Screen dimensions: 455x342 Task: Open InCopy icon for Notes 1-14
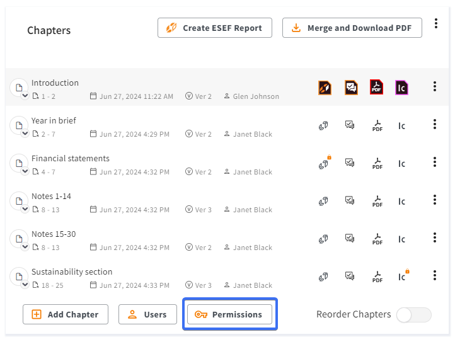401,202
